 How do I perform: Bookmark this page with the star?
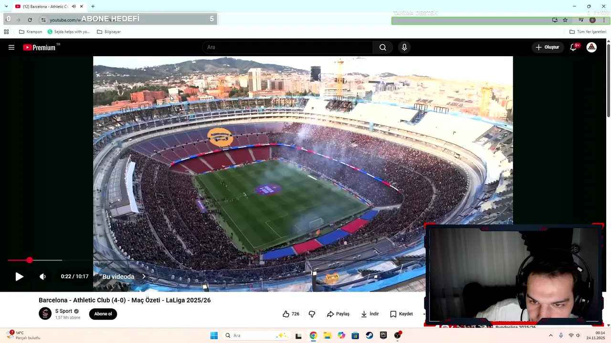click(565, 20)
